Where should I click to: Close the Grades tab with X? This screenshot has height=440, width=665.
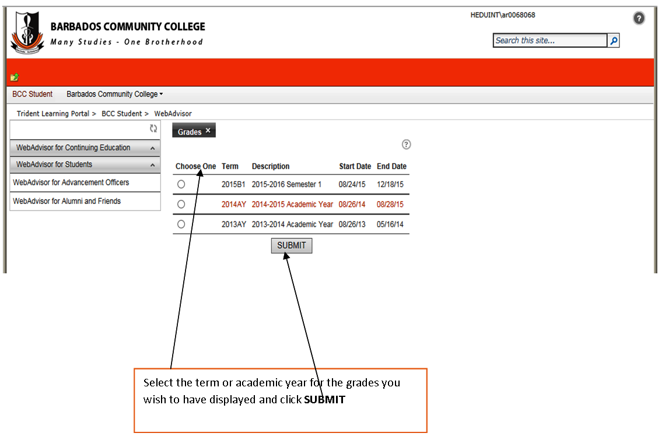pyautogui.click(x=208, y=131)
